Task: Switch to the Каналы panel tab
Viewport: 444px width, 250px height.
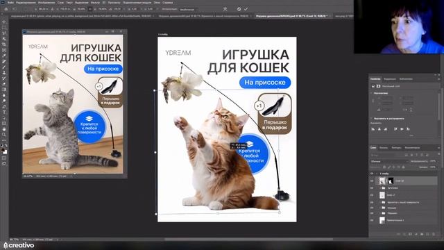Action: [x=383, y=148]
